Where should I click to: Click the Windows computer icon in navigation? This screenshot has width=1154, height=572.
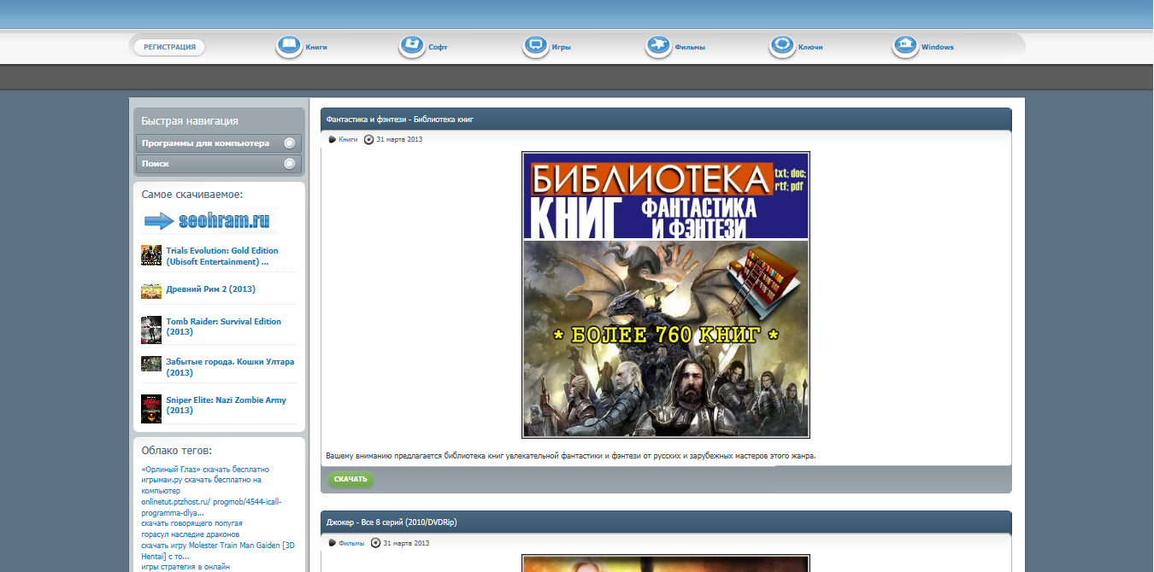pos(905,46)
